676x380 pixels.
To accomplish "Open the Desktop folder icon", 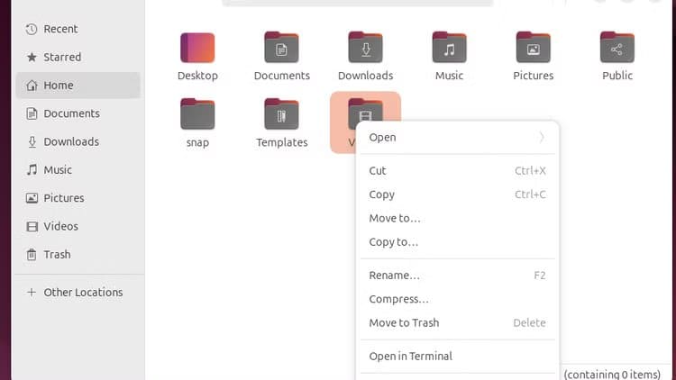I will click(197, 48).
